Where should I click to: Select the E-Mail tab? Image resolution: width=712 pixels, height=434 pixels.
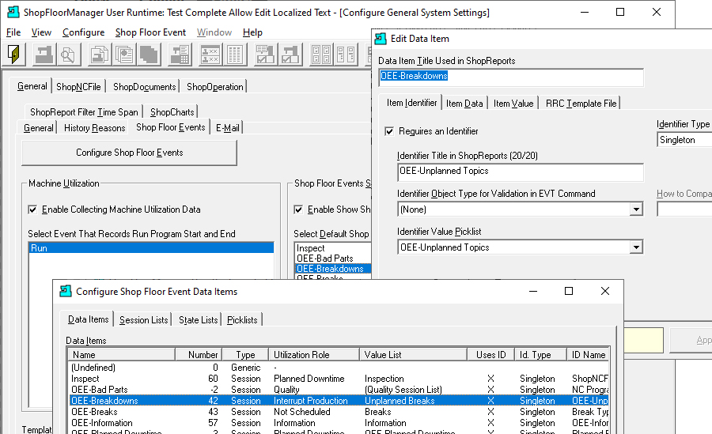[228, 128]
